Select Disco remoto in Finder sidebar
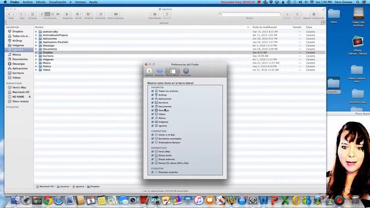 point(21,101)
